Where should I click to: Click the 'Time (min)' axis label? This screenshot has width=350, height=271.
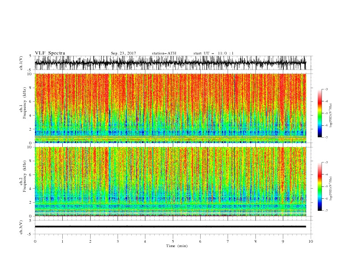coord(177,246)
